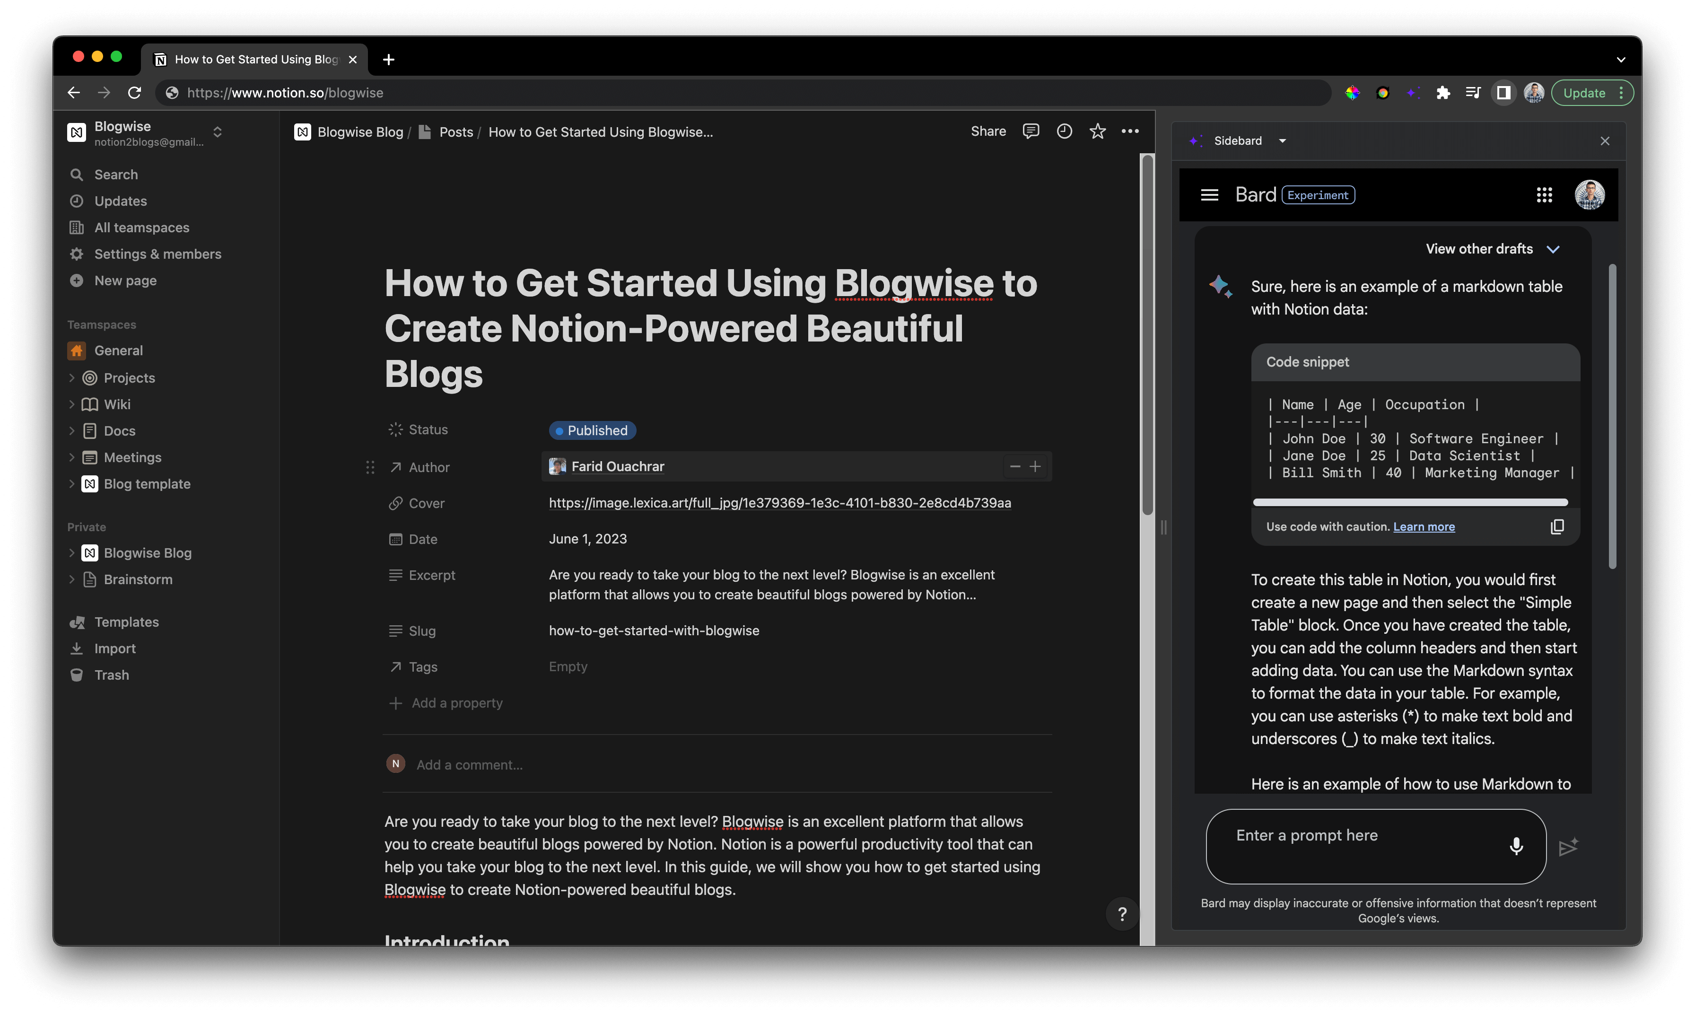Image resolution: width=1695 pixels, height=1016 pixels.
Task: Open the Sidebard panel dropdown
Action: pos(1282,141)
